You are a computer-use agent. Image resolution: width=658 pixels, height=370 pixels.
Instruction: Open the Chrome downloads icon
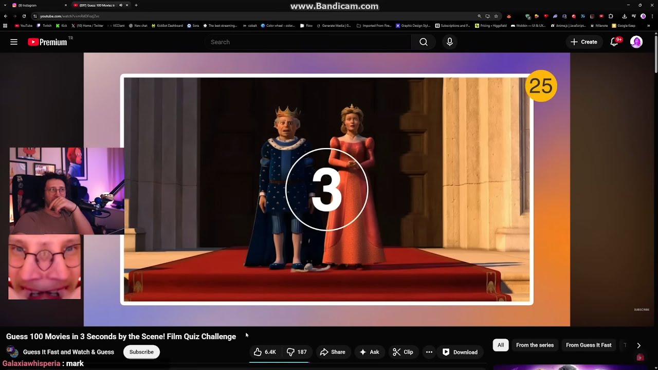pos(624,16)
